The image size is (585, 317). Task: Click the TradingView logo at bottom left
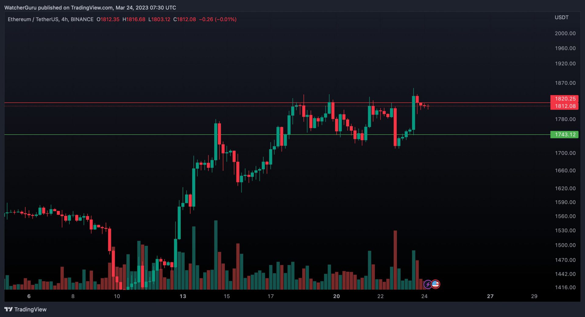point(26,309)
